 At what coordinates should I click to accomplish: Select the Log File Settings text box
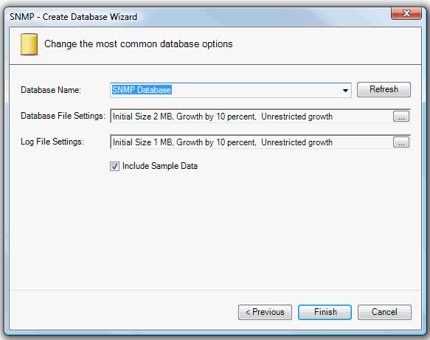coord(252,142)
